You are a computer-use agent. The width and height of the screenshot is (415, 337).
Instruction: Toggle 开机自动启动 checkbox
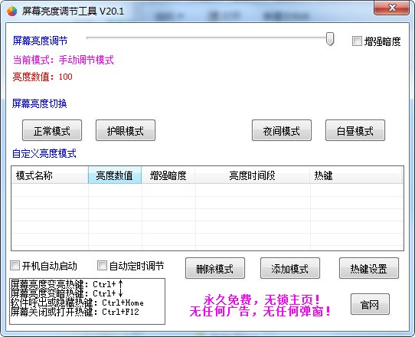(x=15, y=265)
